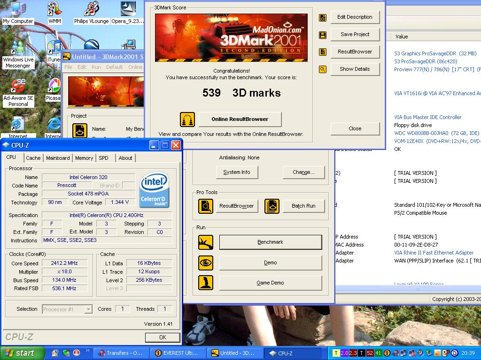The image size is (481, 360).
Task: Click the Demo button
Action: [270, 262]
